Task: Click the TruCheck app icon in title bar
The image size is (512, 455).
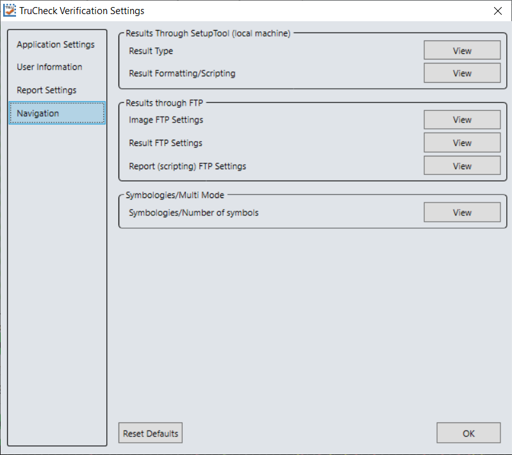Action: pos(10,11)
